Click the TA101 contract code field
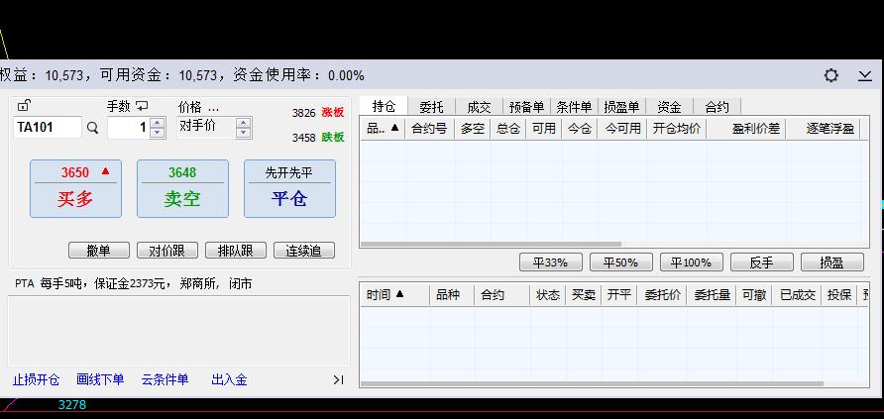Screen dimensions: 884x419 coord(48,127)
